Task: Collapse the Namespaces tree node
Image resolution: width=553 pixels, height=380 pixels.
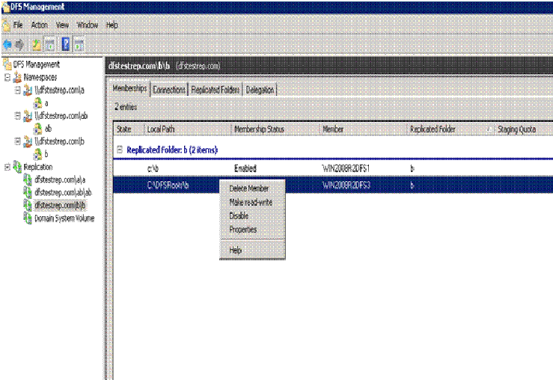Action: [7, 77]
